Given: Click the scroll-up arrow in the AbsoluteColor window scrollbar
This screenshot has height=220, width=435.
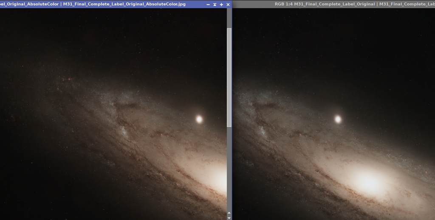Looking at the screenshot, I should click(229, 213).
